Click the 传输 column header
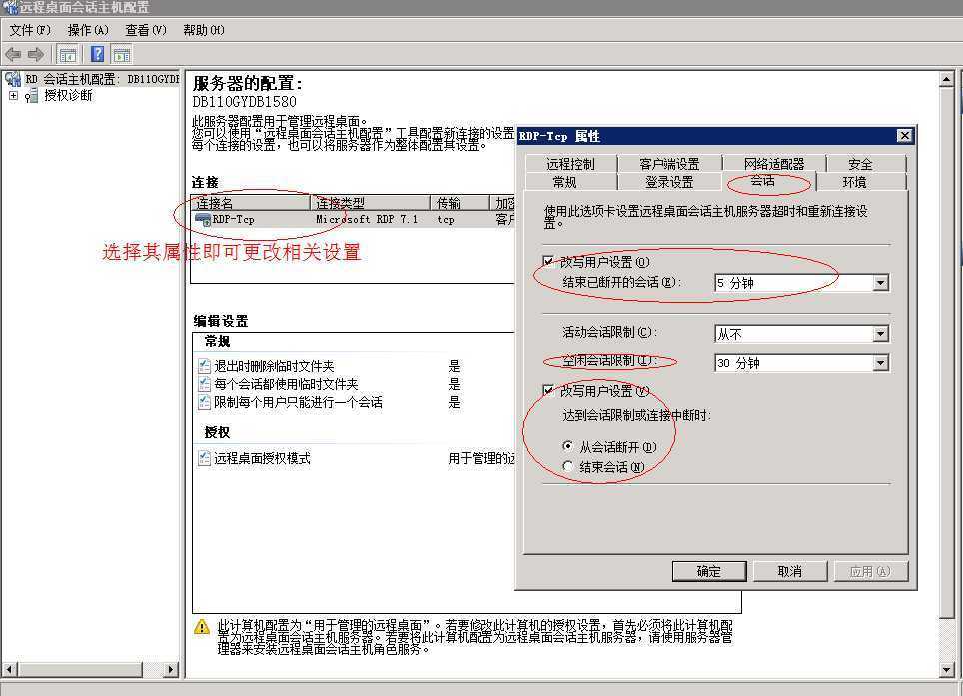Screen dimensions: 963x696 [x=460, y=203]
